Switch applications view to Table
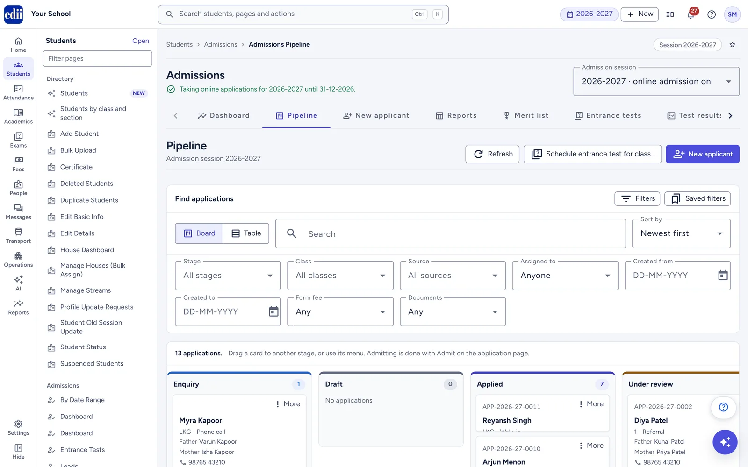This screenshot has height=467, width=748. pyautogui.click(x=246, y=233)
